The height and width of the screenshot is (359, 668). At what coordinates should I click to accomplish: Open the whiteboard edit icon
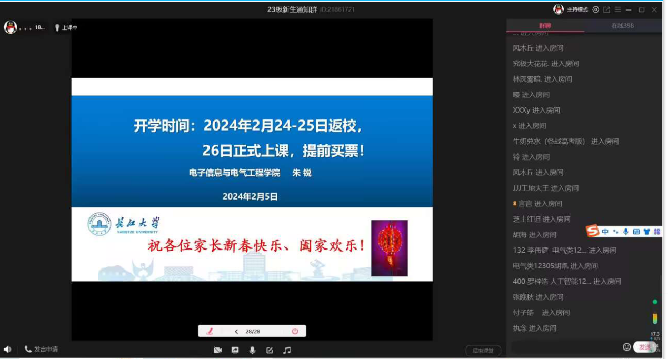270,350
